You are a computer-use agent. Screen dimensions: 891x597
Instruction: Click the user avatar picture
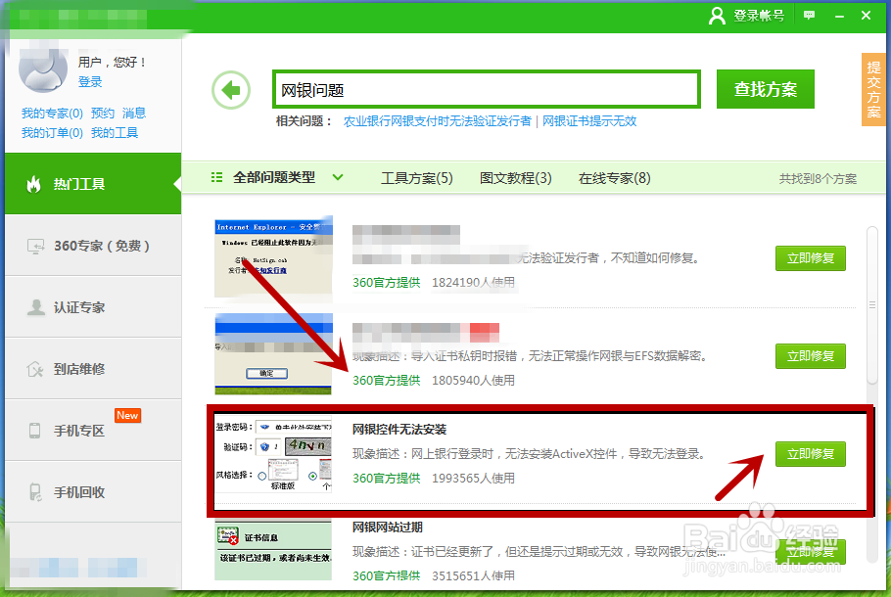coord(43,69)
